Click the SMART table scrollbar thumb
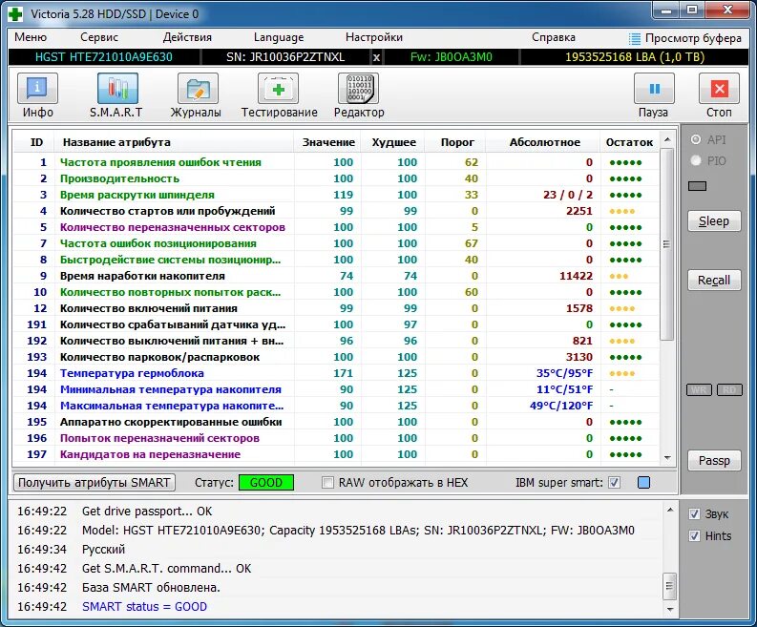The height and width of the screenshot is (627, 757). point(666,244)
